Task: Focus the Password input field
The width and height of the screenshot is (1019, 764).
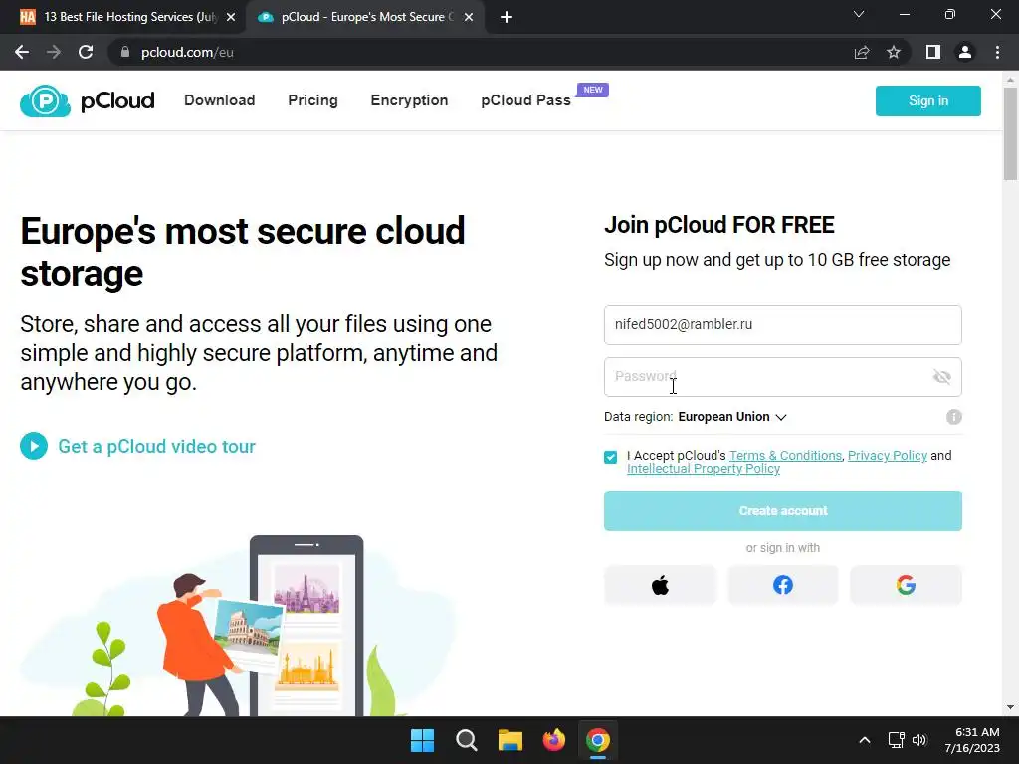Action: point(782,377)
